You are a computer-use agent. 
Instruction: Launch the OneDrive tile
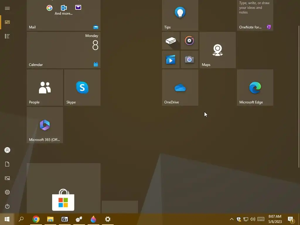pyautogui.click(x=180, y=88)
